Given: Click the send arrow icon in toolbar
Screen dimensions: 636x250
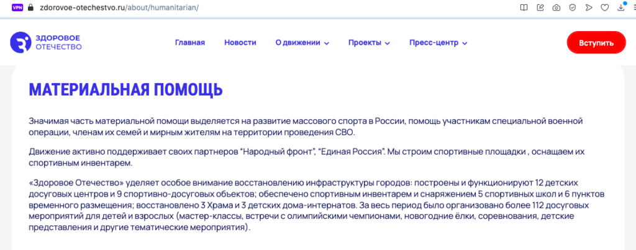Looking at the screenshot, I should (588, 8).
